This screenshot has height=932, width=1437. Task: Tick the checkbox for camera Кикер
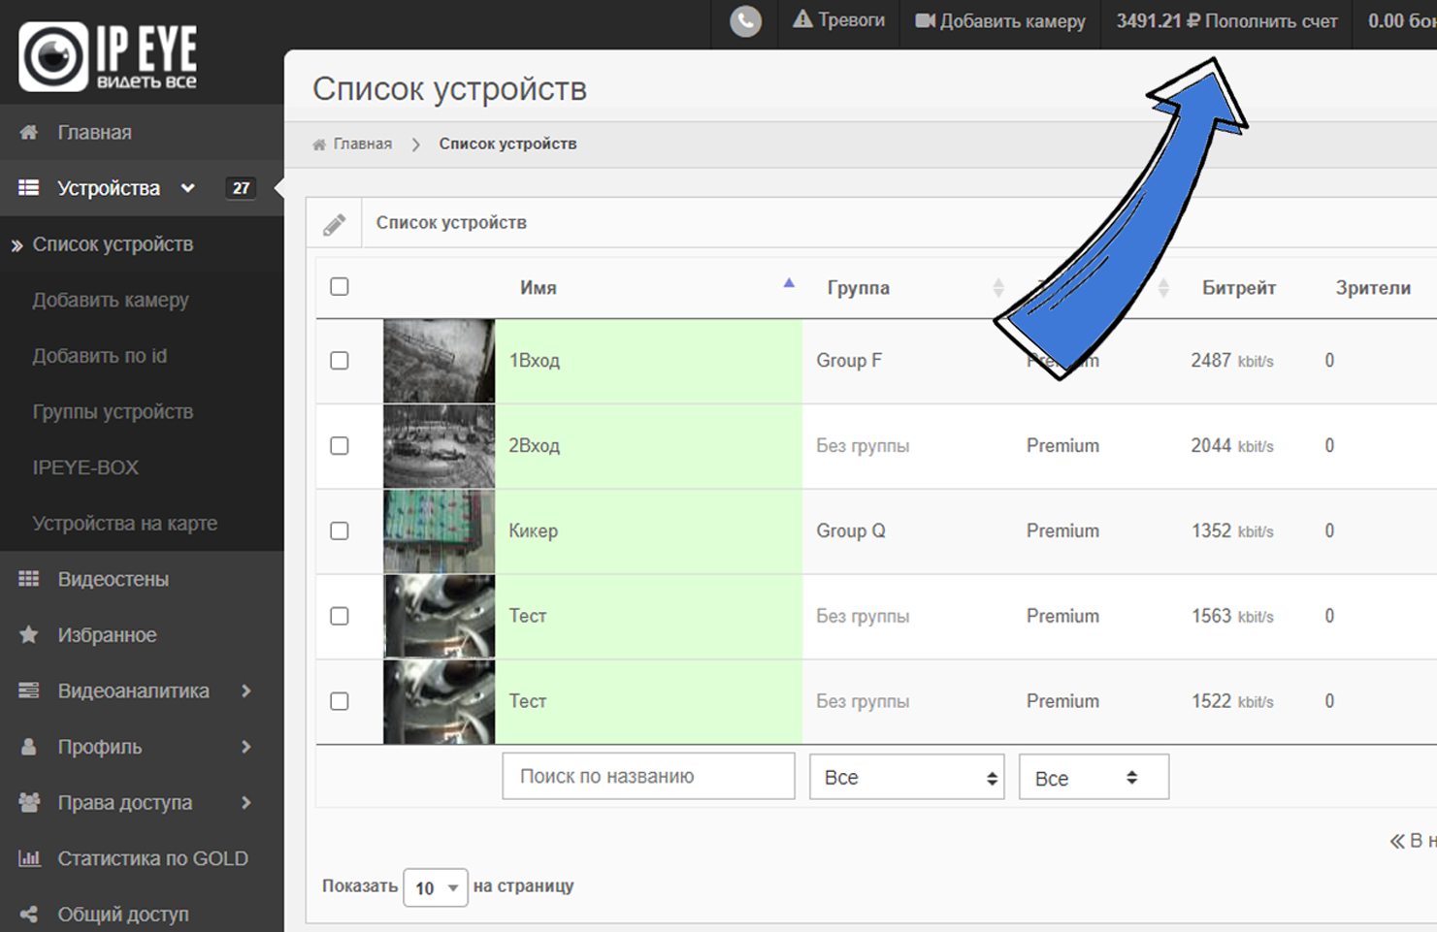point(339,530)
